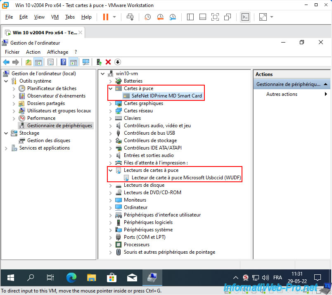Open the power options dropdown beside pause
Image resolution: width=332 pixels, height=295 pixels.
tap(114, 17)
